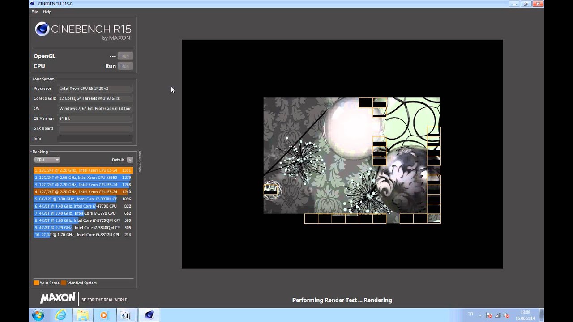Select ranking row 1 scoring 1311
Screen dimensions: 573x322
(83, 170)
